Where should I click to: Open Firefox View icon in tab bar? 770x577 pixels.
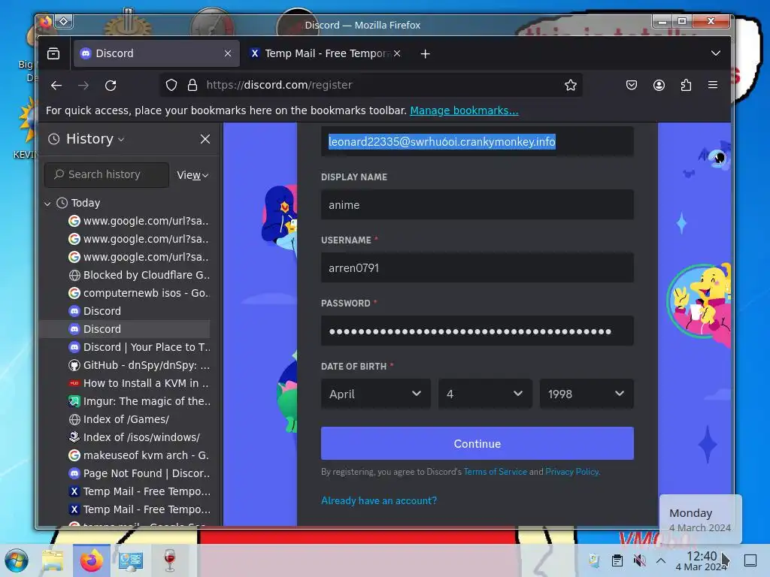coord(53,53)
